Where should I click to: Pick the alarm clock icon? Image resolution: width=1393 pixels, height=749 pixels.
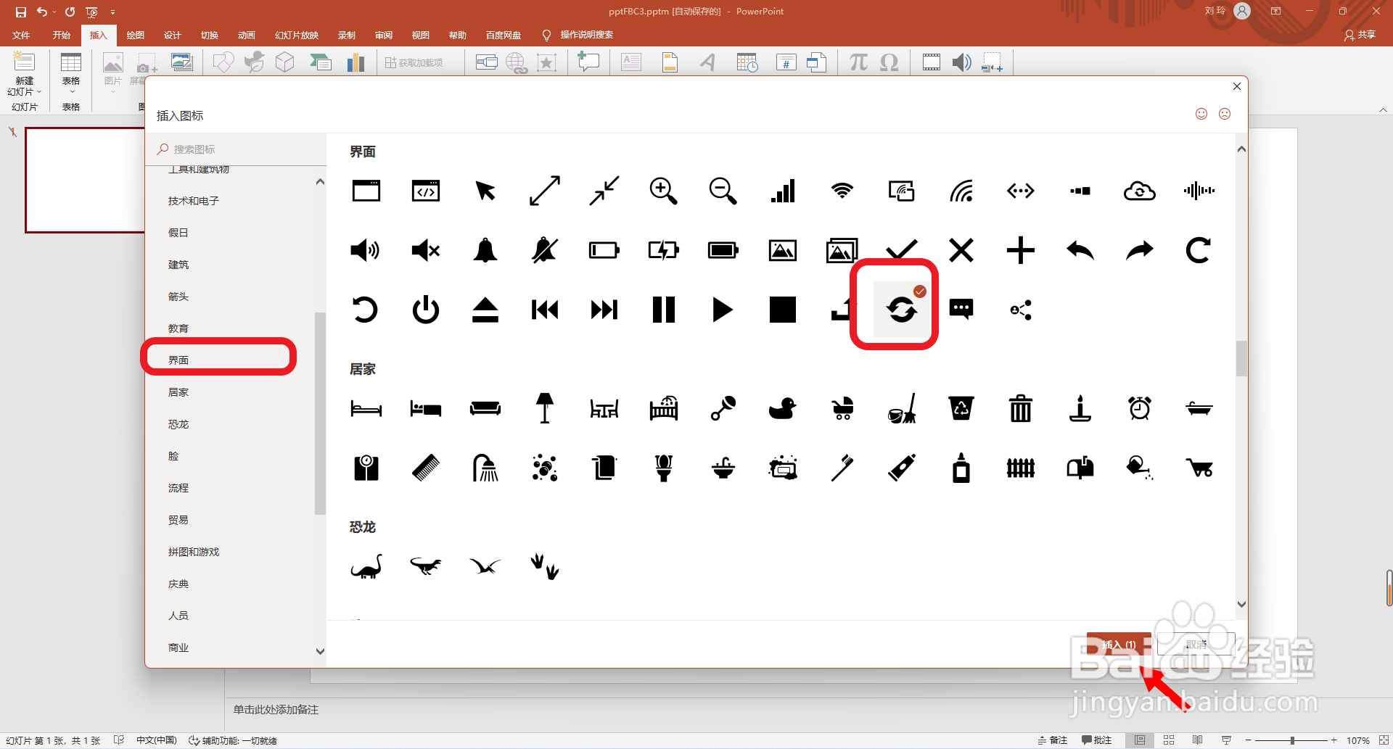point(1140,408)
